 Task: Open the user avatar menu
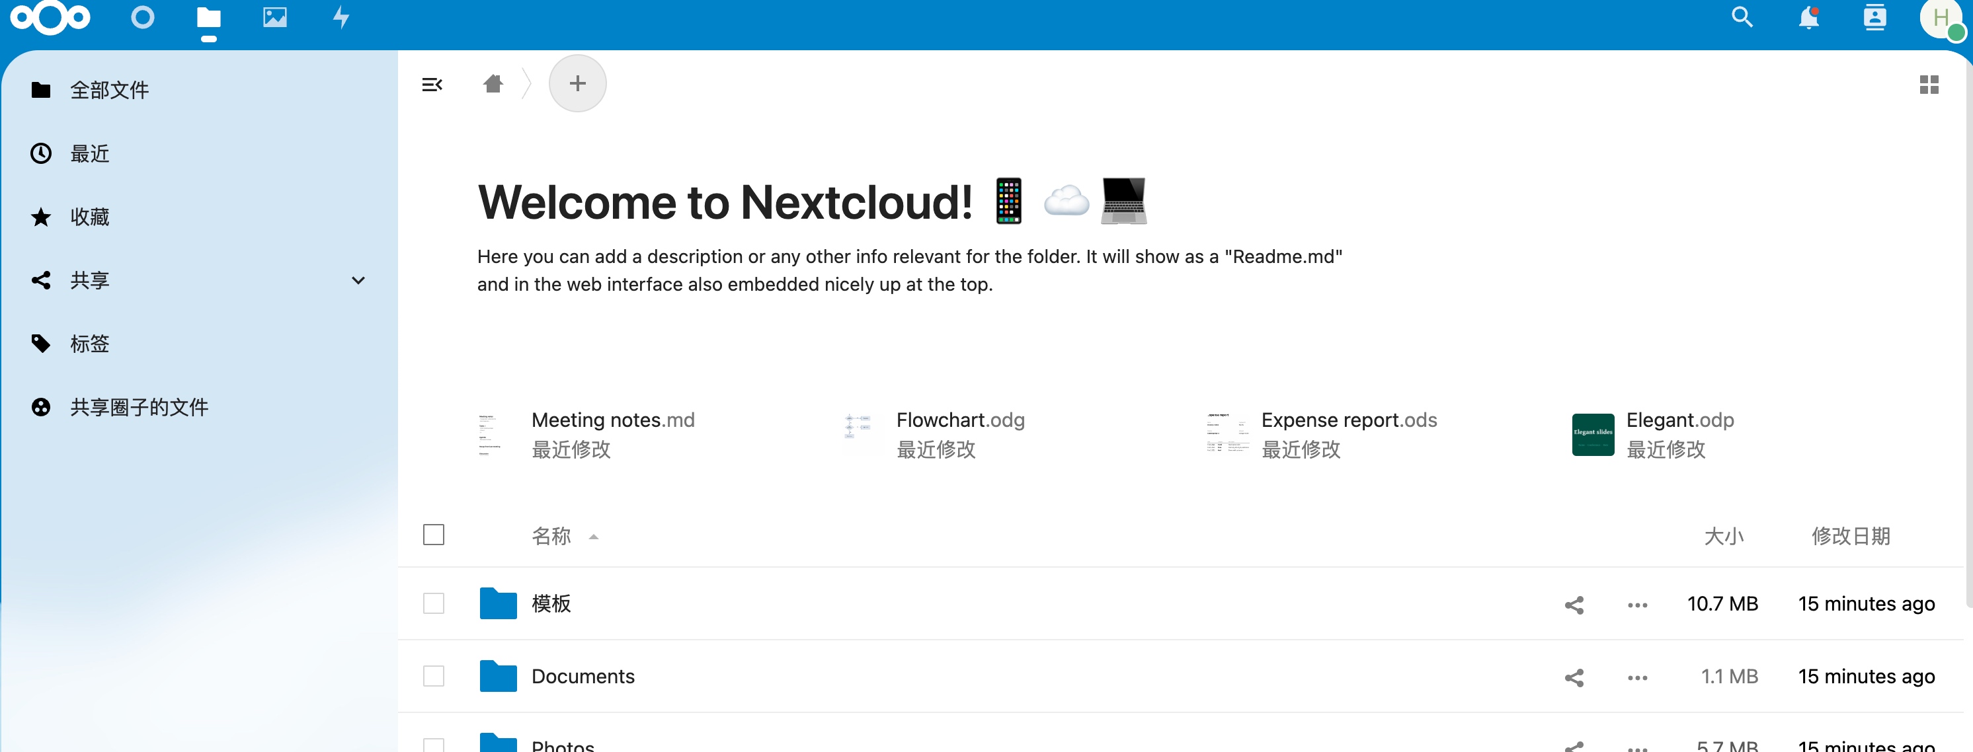point(1941,19)
